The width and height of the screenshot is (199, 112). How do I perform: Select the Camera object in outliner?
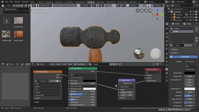pos(179,15)
